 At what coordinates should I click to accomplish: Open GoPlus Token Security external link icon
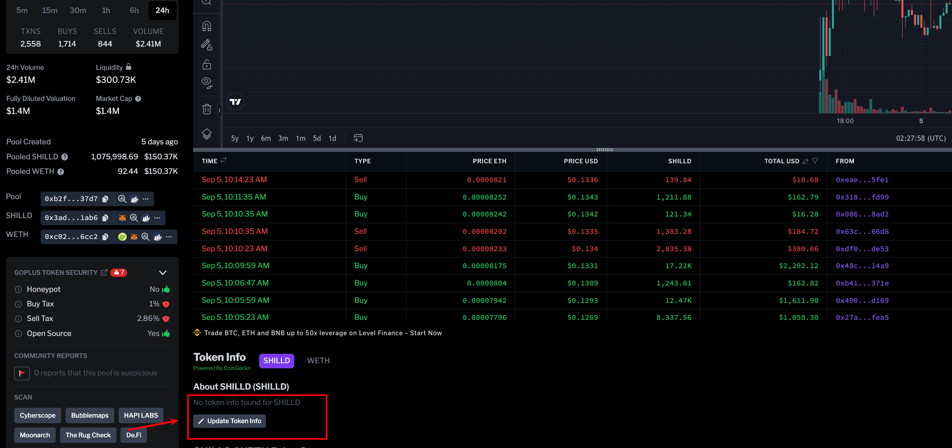[104, 273]
